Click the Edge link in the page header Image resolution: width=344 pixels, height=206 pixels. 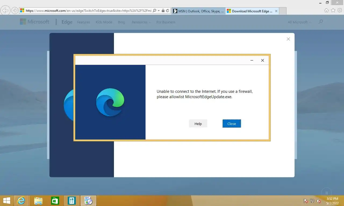(67, 22)
